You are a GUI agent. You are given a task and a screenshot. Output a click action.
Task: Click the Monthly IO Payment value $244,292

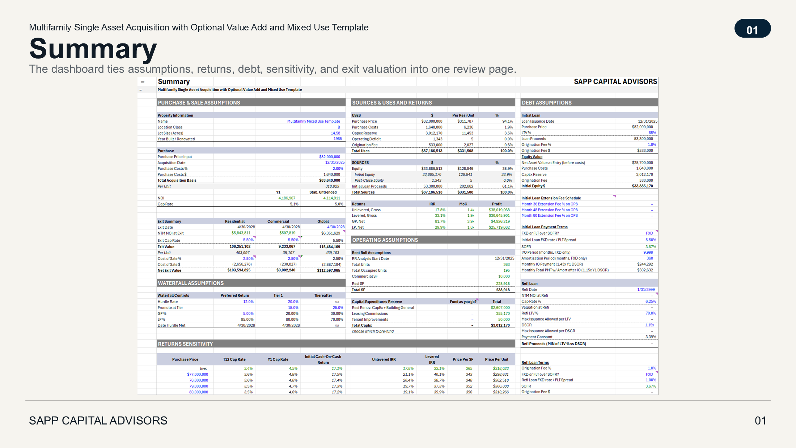(645, 264)
